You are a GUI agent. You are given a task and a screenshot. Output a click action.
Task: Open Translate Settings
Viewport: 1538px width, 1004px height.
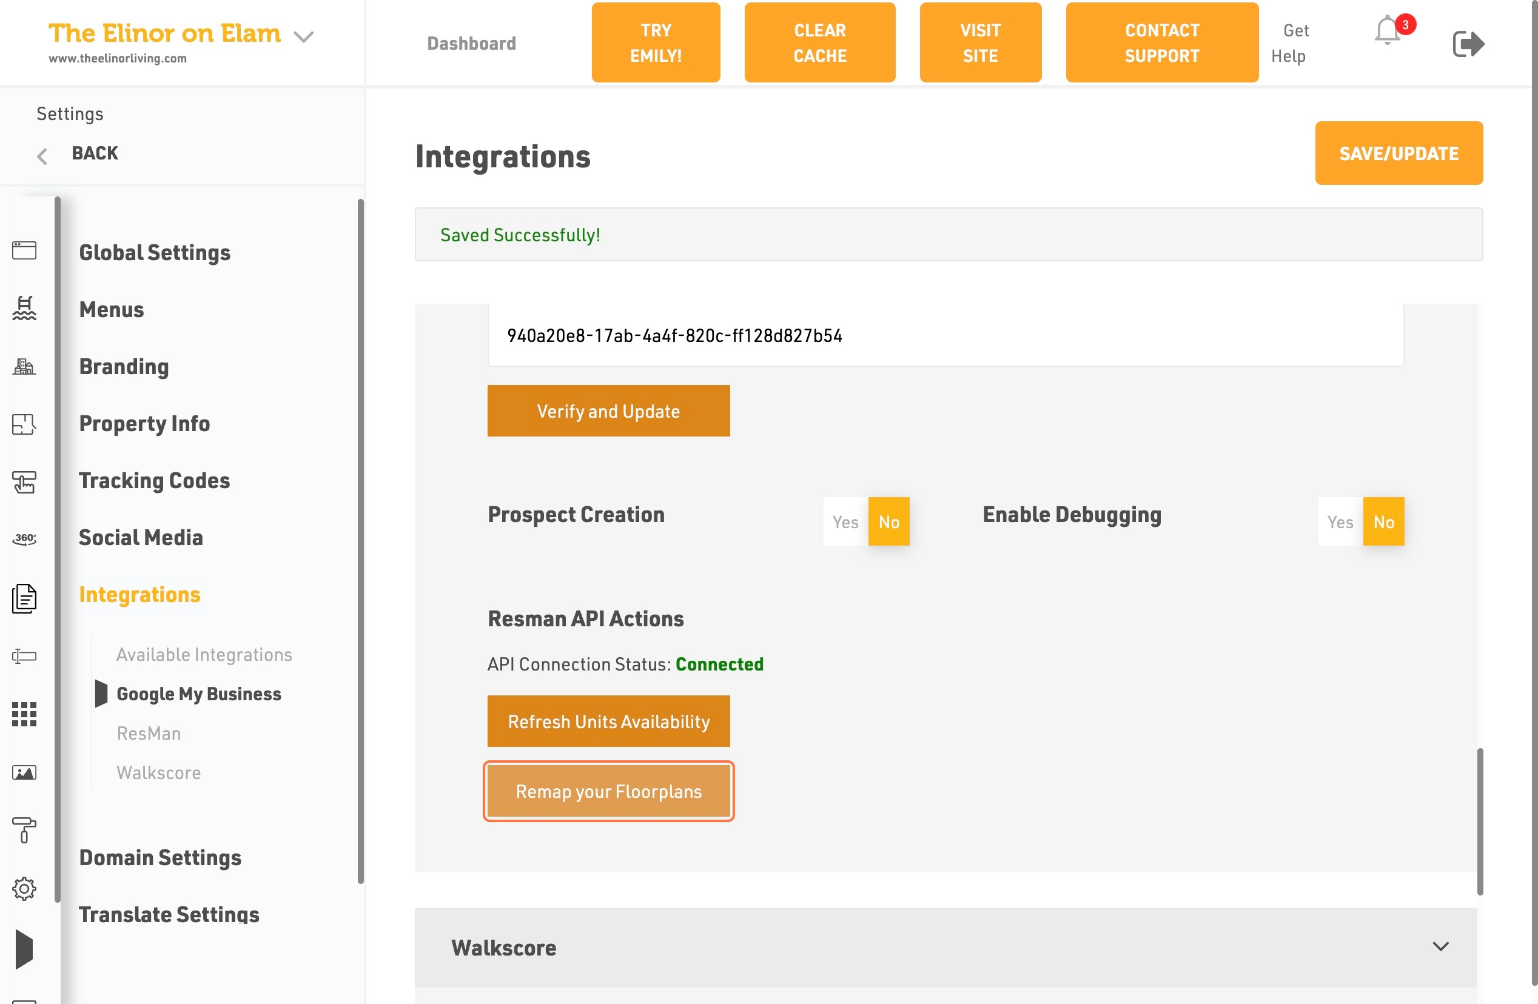click(x=169, y=914)
